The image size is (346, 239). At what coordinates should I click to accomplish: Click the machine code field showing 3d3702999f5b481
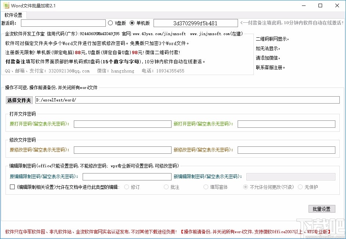point(195,23)
